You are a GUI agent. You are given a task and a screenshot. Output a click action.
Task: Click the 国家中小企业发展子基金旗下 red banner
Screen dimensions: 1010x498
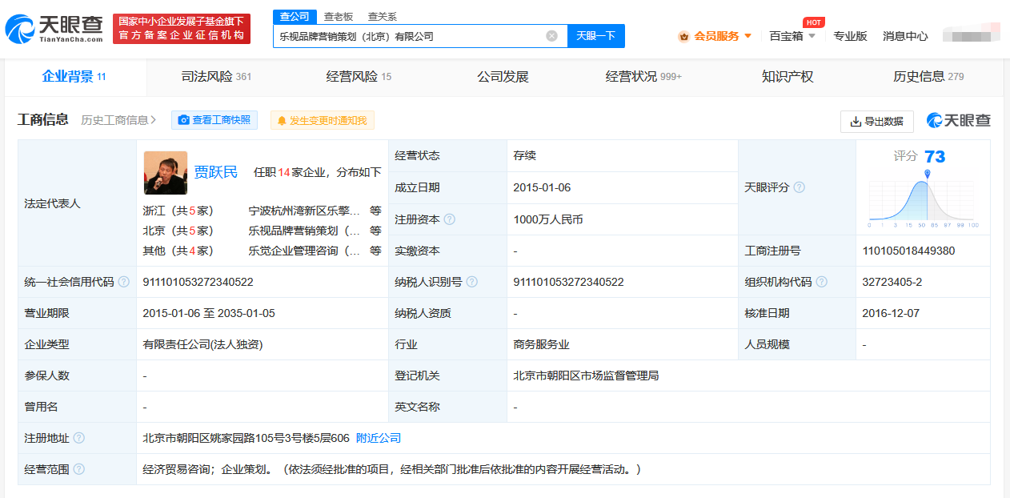(182, 29)
